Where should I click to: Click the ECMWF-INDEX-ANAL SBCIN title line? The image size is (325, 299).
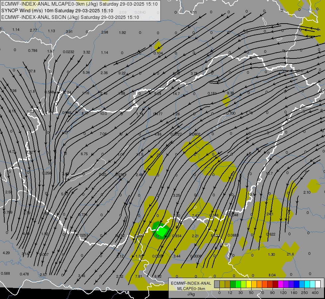[x=70, y=17]
